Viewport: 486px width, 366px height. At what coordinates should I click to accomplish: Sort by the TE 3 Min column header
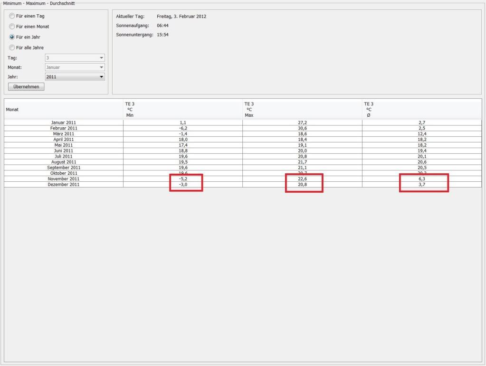(182, 109)
